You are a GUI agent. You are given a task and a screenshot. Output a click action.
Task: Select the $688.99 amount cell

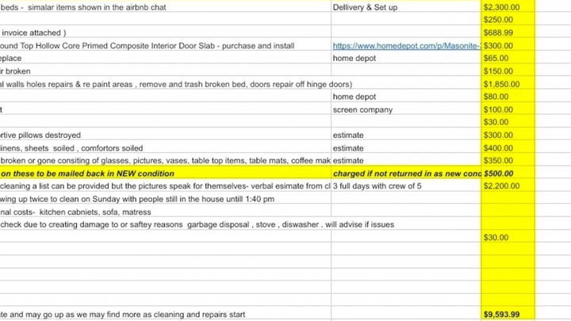[x=508, y=32]
